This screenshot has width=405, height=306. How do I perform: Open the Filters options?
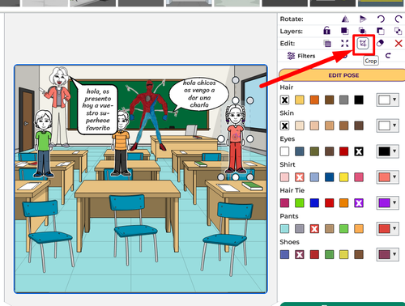click(x=301, y=56)
